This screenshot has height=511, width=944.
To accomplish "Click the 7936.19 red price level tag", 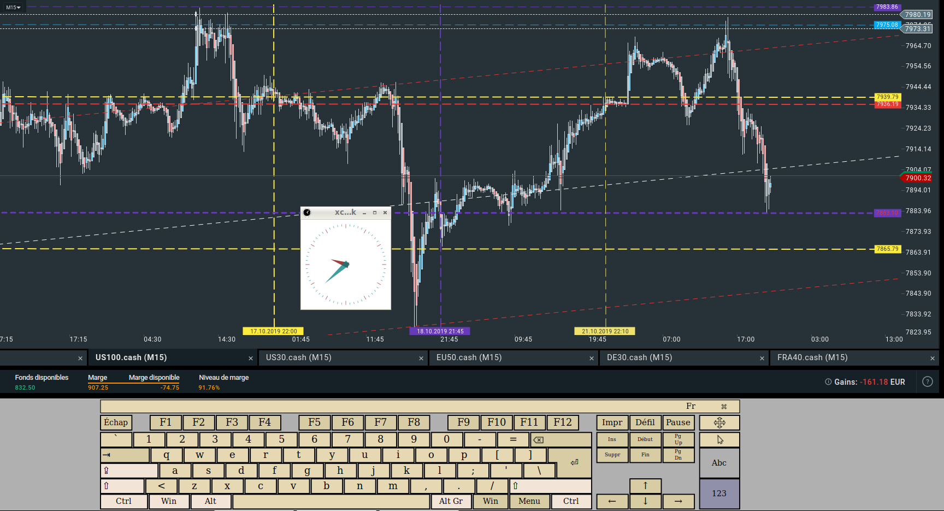I will click(x=888, y=104).
